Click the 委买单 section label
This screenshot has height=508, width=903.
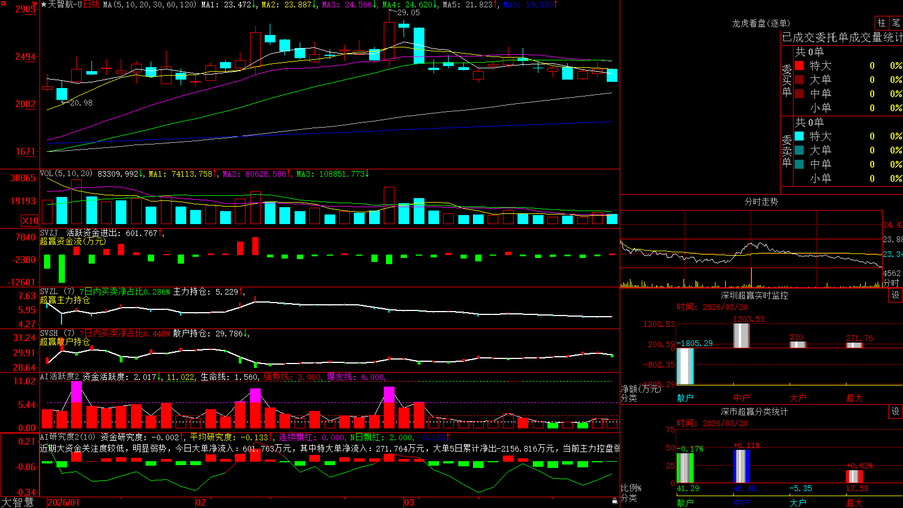[x=787, y=81]
